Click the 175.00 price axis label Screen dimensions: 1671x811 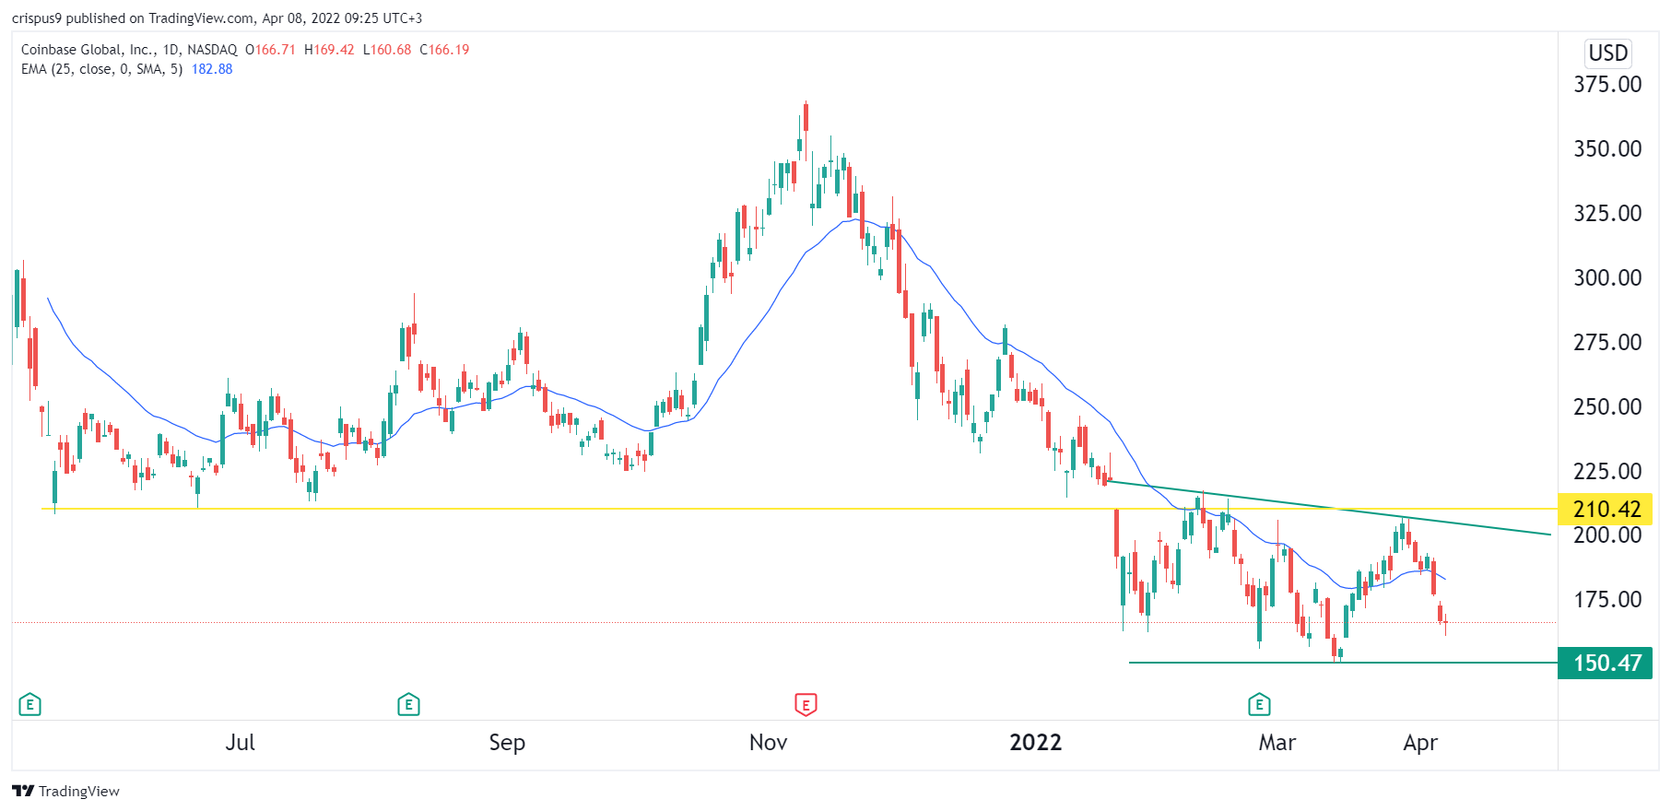click(x=1607, y=600)
